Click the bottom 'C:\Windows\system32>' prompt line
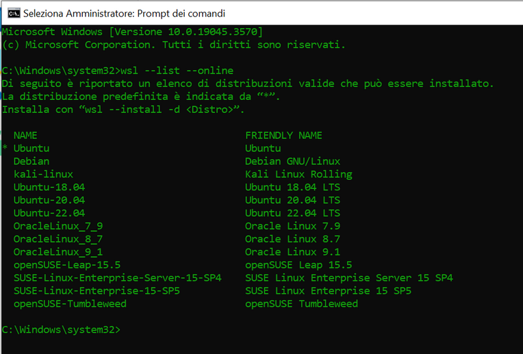Viewport: 523px width, 354px height. [61, 329]
